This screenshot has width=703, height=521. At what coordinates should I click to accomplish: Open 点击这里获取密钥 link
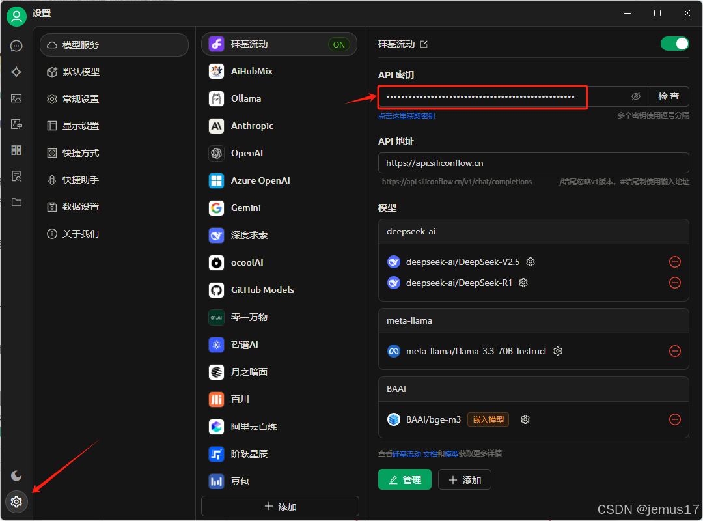407,116
